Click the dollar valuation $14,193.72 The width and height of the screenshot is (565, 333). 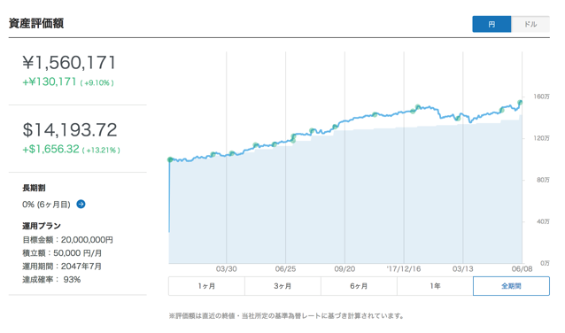pyautogui.click(x=70, y=129)
